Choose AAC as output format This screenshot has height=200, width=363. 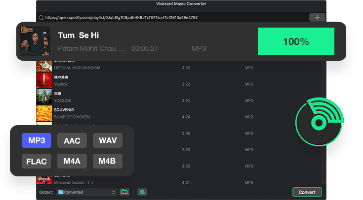(72, 140)
